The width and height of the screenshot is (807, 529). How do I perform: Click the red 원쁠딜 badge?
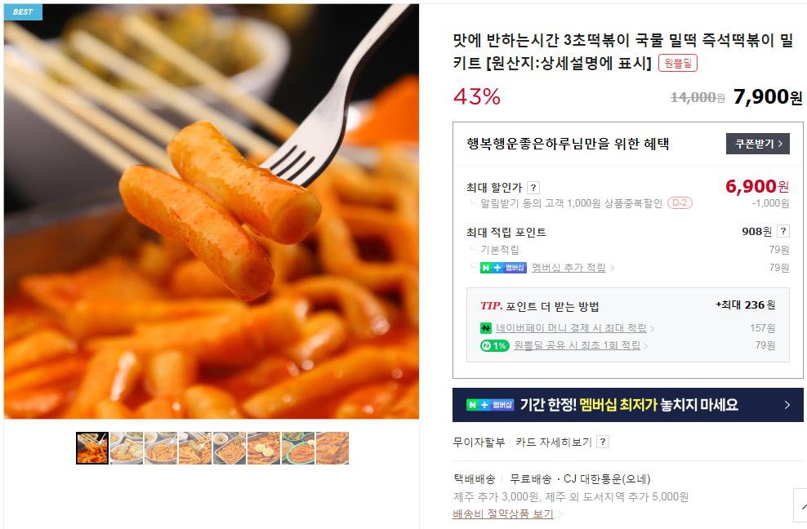point(678,64)
